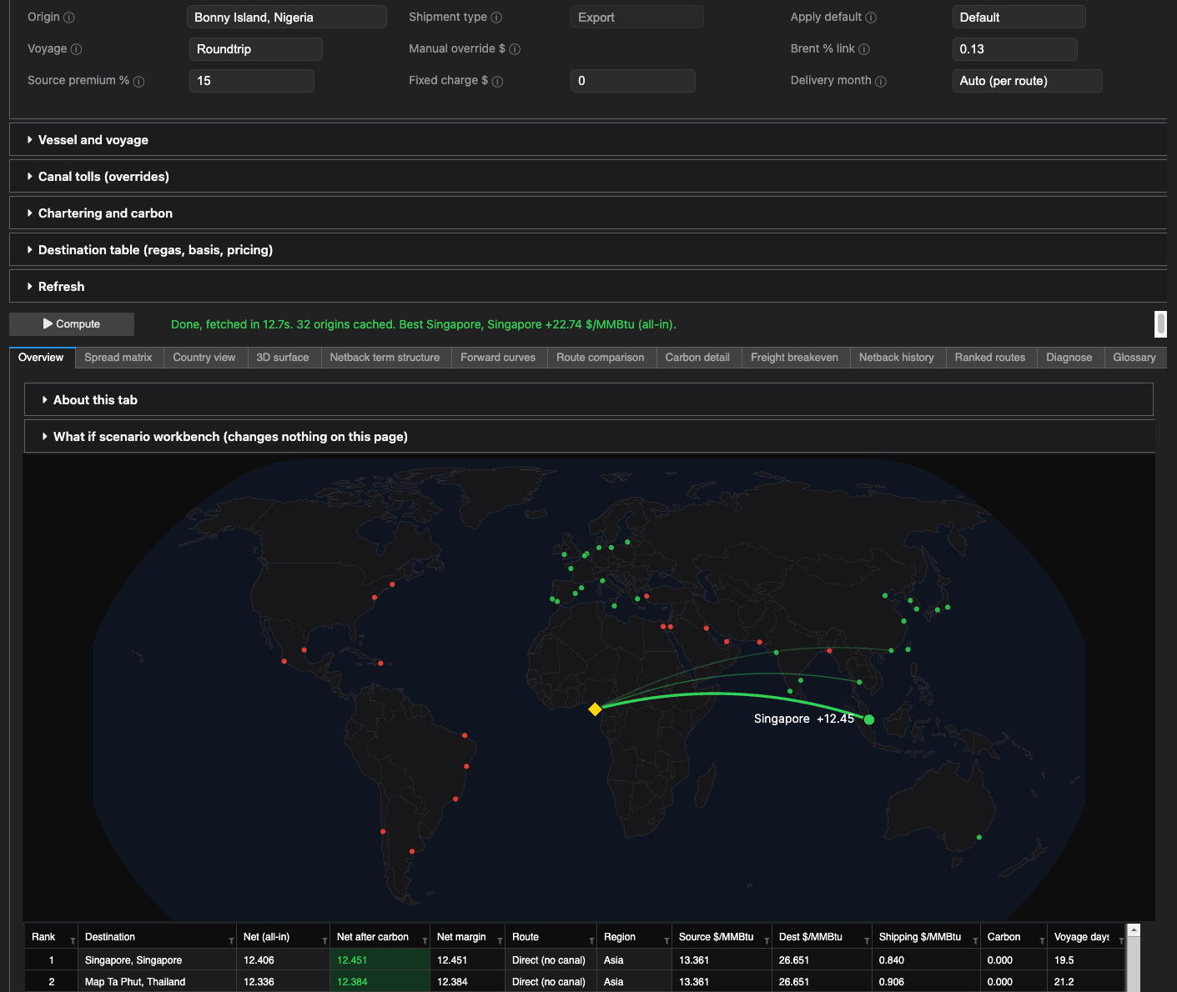Show the Shipment type info icon
The width and height of the screenshot is (1177, 992).
[x=496, y=18]
